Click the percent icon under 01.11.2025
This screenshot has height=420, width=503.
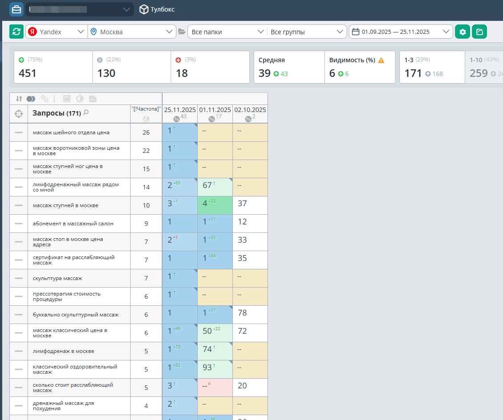212,119
